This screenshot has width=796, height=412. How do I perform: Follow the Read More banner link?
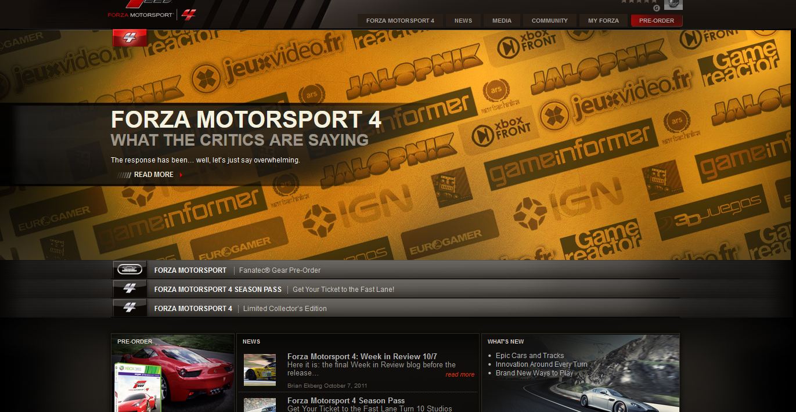coord(153,175)
